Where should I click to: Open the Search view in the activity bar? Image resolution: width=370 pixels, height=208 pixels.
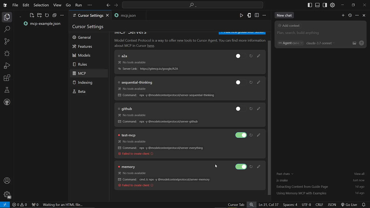pyautogui.click(x=7, y=29)
